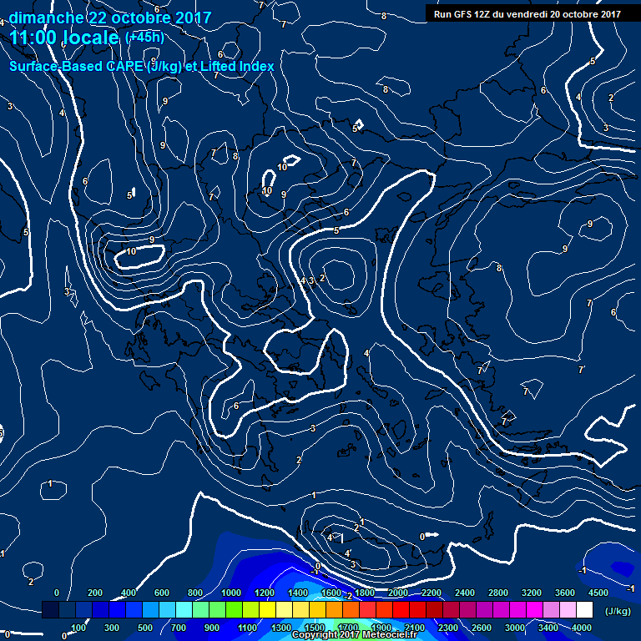Click the legend value "300" below the color bar
641x641 pixels.
coord(112,628)
